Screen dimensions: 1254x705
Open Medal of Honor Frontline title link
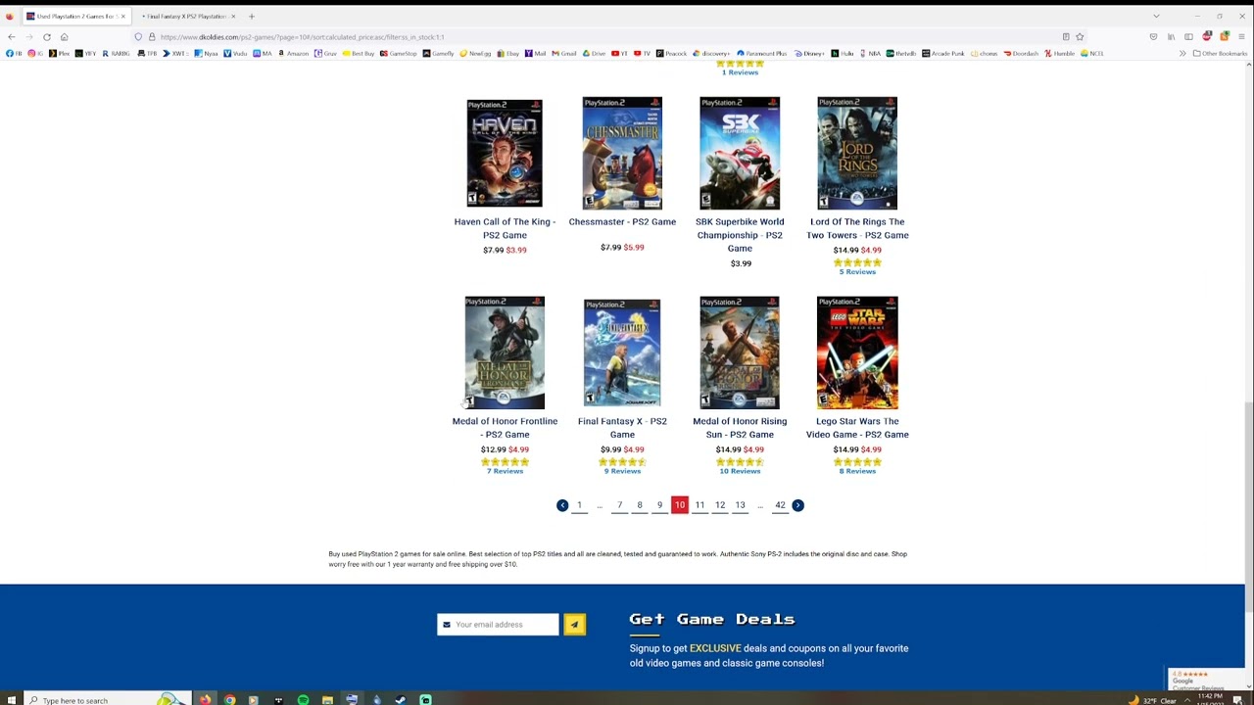[x=505, y=428]
